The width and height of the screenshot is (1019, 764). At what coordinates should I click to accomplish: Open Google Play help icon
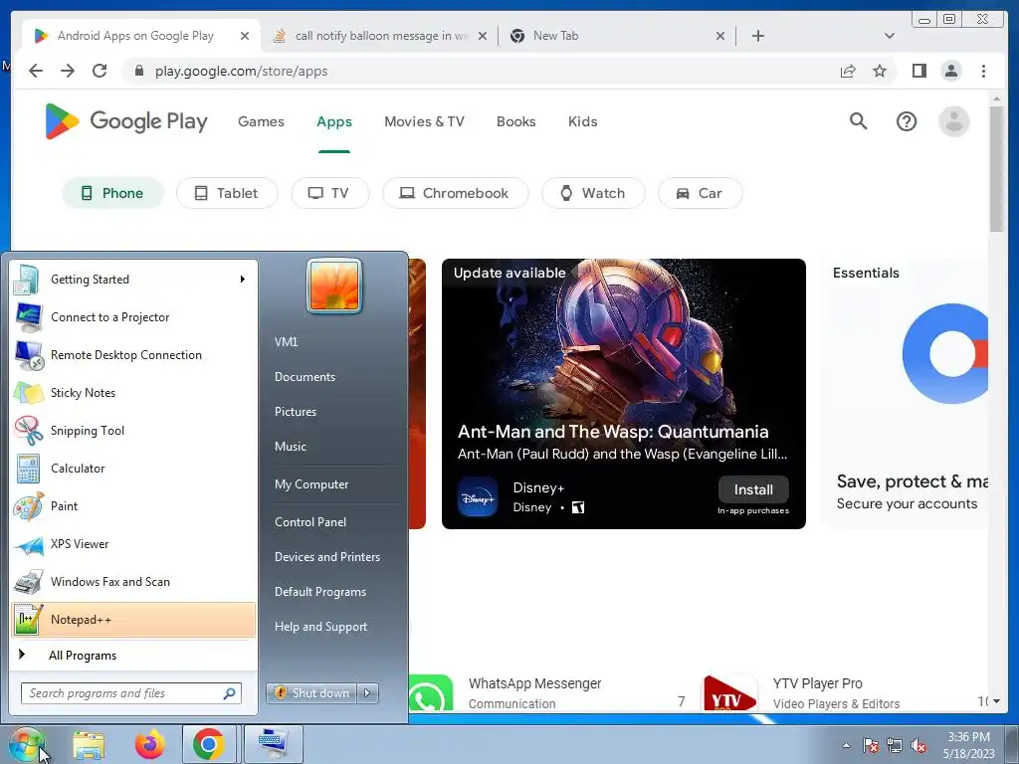(906, 121)
